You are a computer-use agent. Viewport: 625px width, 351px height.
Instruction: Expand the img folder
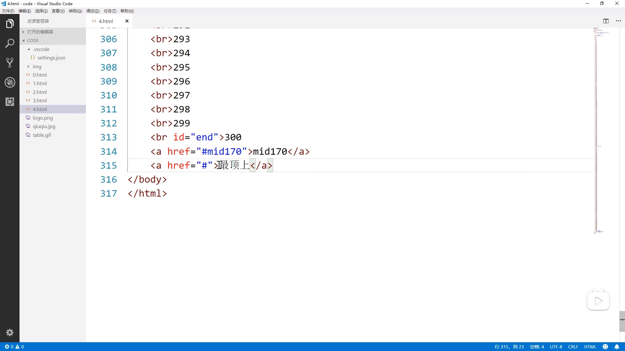(37, 67)
